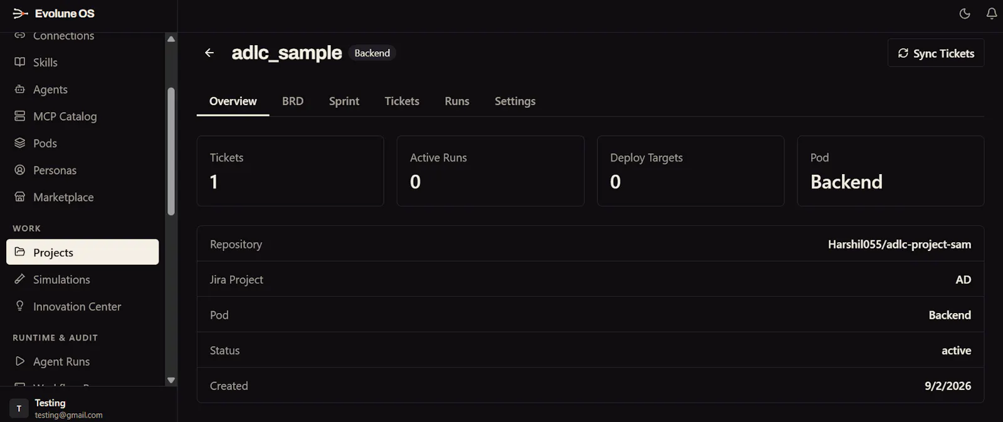Switch to the Tickets tab
Screen dimensions: 1003x422
click(x=402, y=101)
